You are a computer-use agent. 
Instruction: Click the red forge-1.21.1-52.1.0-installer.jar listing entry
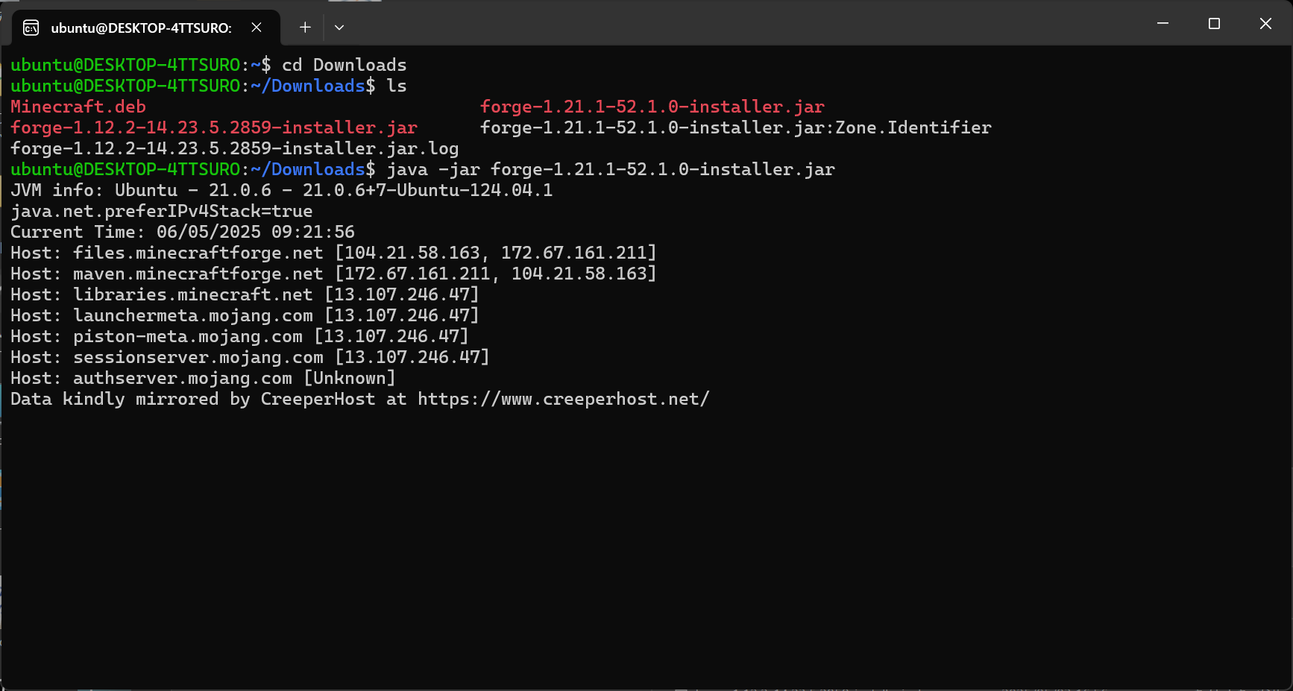[x=652, y=107]
